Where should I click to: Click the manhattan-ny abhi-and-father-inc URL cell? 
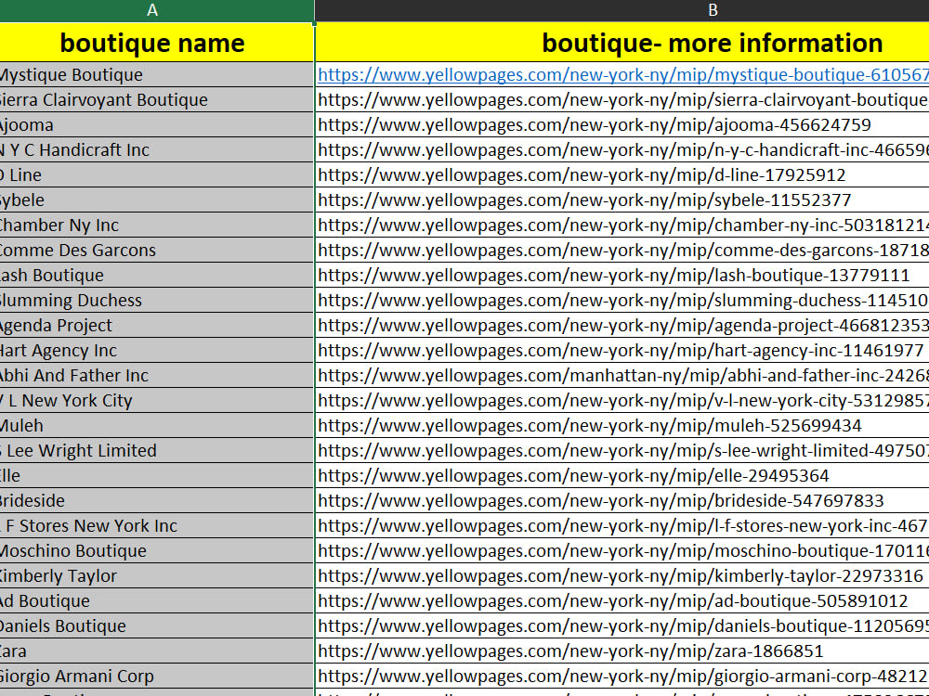622,375
